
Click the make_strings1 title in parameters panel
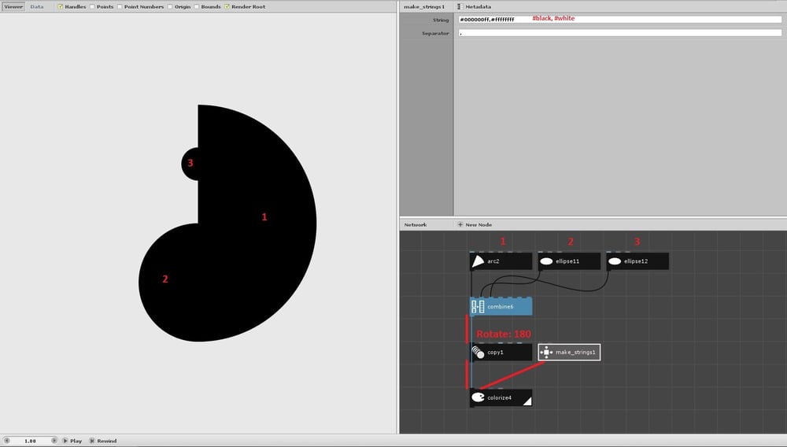[x=424, y=6]
